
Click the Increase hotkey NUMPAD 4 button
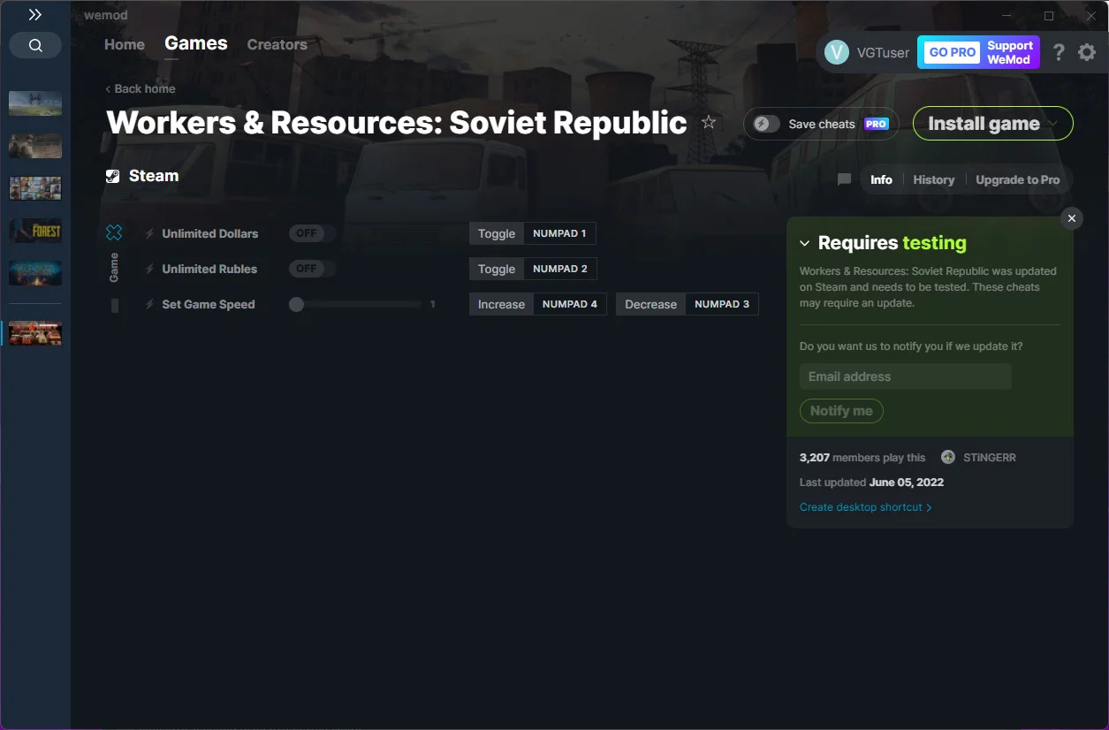pyautogui.click(x=538, y=304)
